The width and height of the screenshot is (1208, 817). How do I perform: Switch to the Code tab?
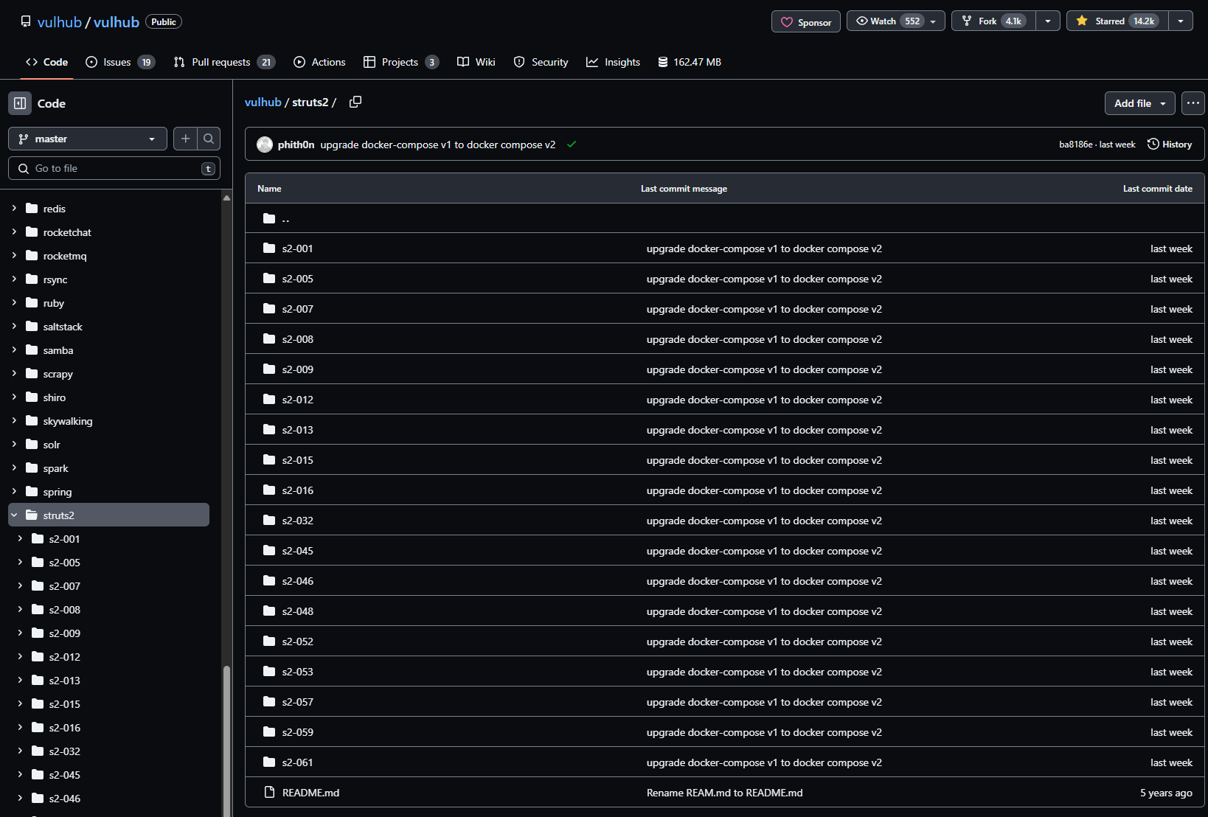click(x=46, y=62)
